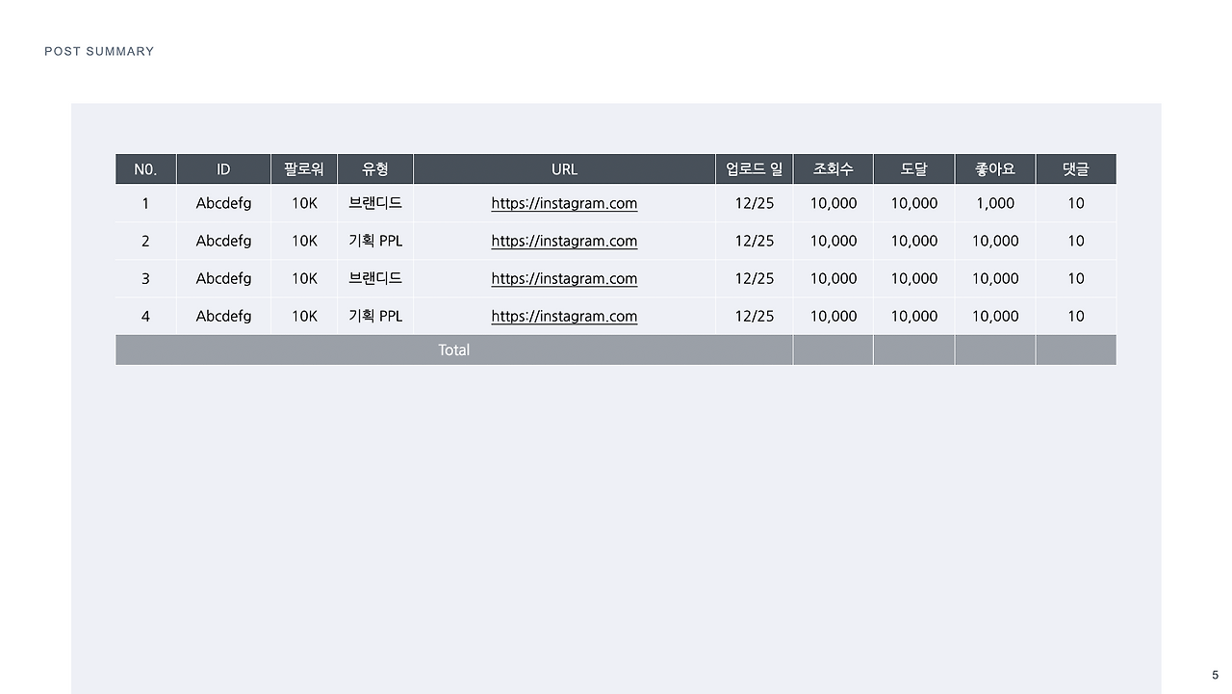Open the Instagram link in row 1

[564, 203]
